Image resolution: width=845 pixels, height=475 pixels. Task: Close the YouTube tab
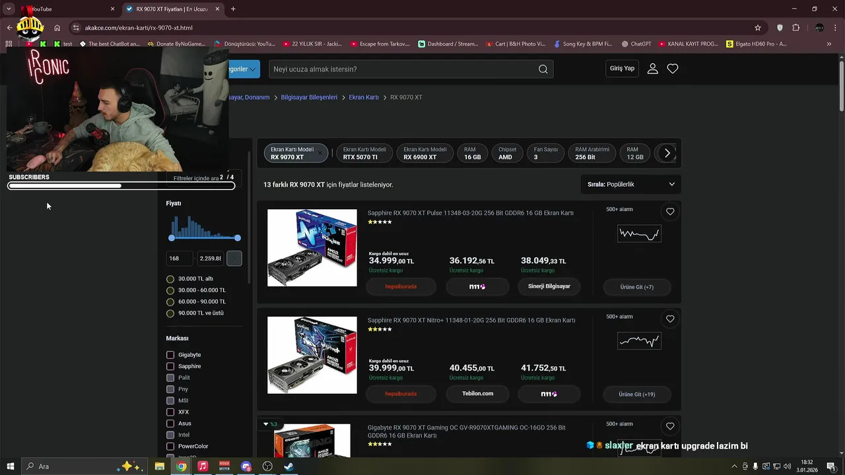[112, 9]
